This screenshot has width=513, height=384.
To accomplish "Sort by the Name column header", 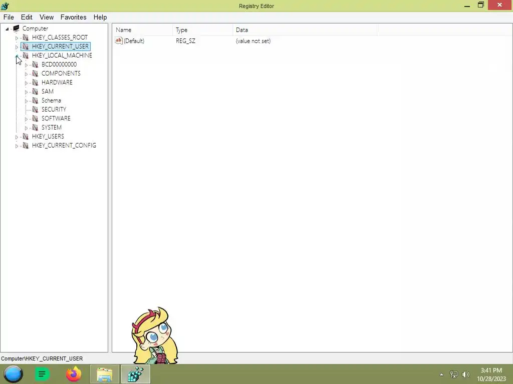I will 143,29.
